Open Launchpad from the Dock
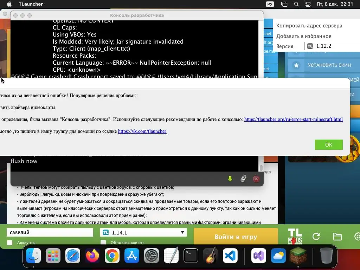 [x=53, y=255]
